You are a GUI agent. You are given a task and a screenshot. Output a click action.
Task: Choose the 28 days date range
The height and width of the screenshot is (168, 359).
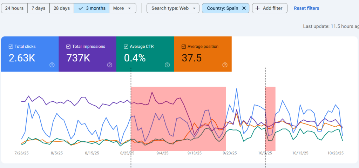pyautogui.click(x=61, y=8)
